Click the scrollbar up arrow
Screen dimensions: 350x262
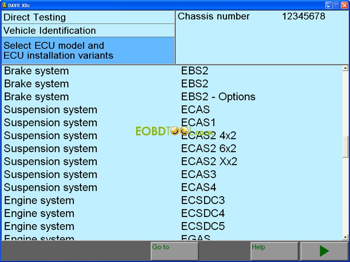click(345, 68)
